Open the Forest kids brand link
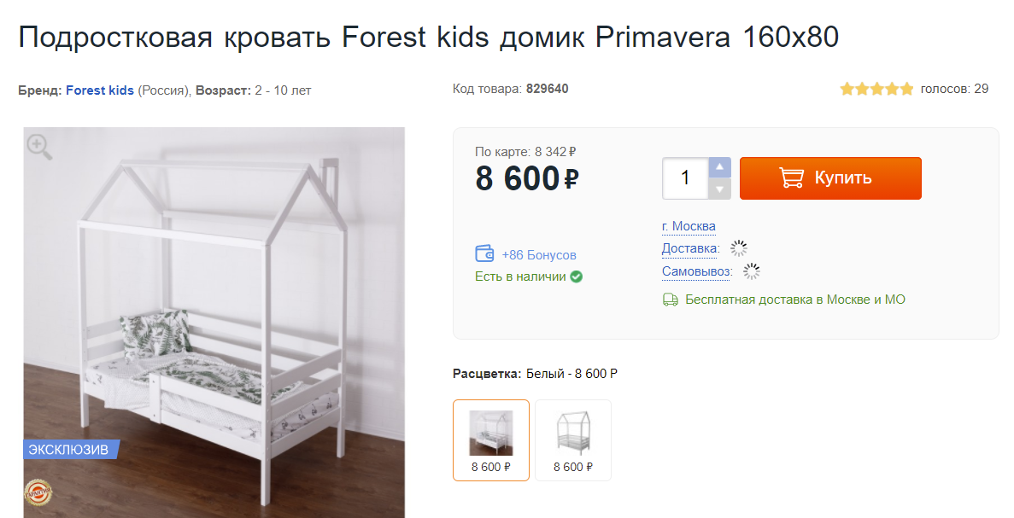The width and height of the screenshot is (1014, 518). (100, 90)
